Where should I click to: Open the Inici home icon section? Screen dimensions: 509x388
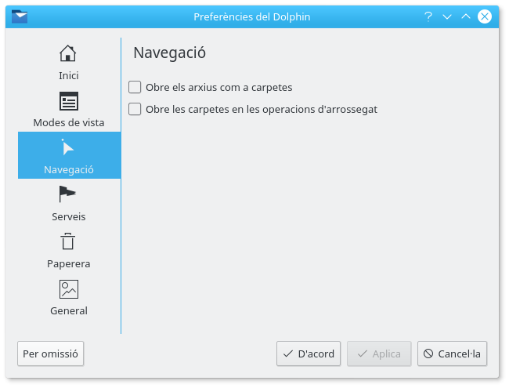(68, 53)
